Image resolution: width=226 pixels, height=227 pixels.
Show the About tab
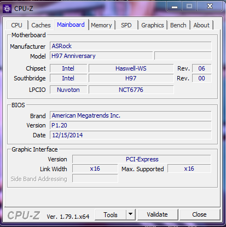click(201, 25)
